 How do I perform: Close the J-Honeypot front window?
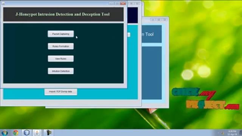click(x=123, y=3)
